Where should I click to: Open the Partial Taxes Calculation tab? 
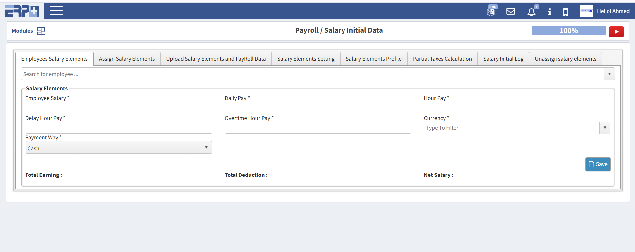point(442,59)
